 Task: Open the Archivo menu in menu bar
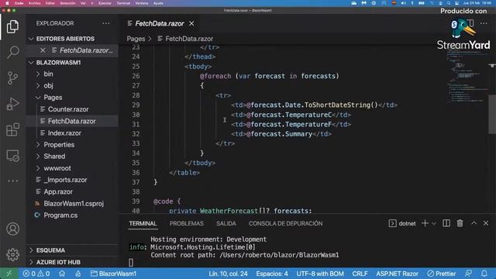pos(34,3)
